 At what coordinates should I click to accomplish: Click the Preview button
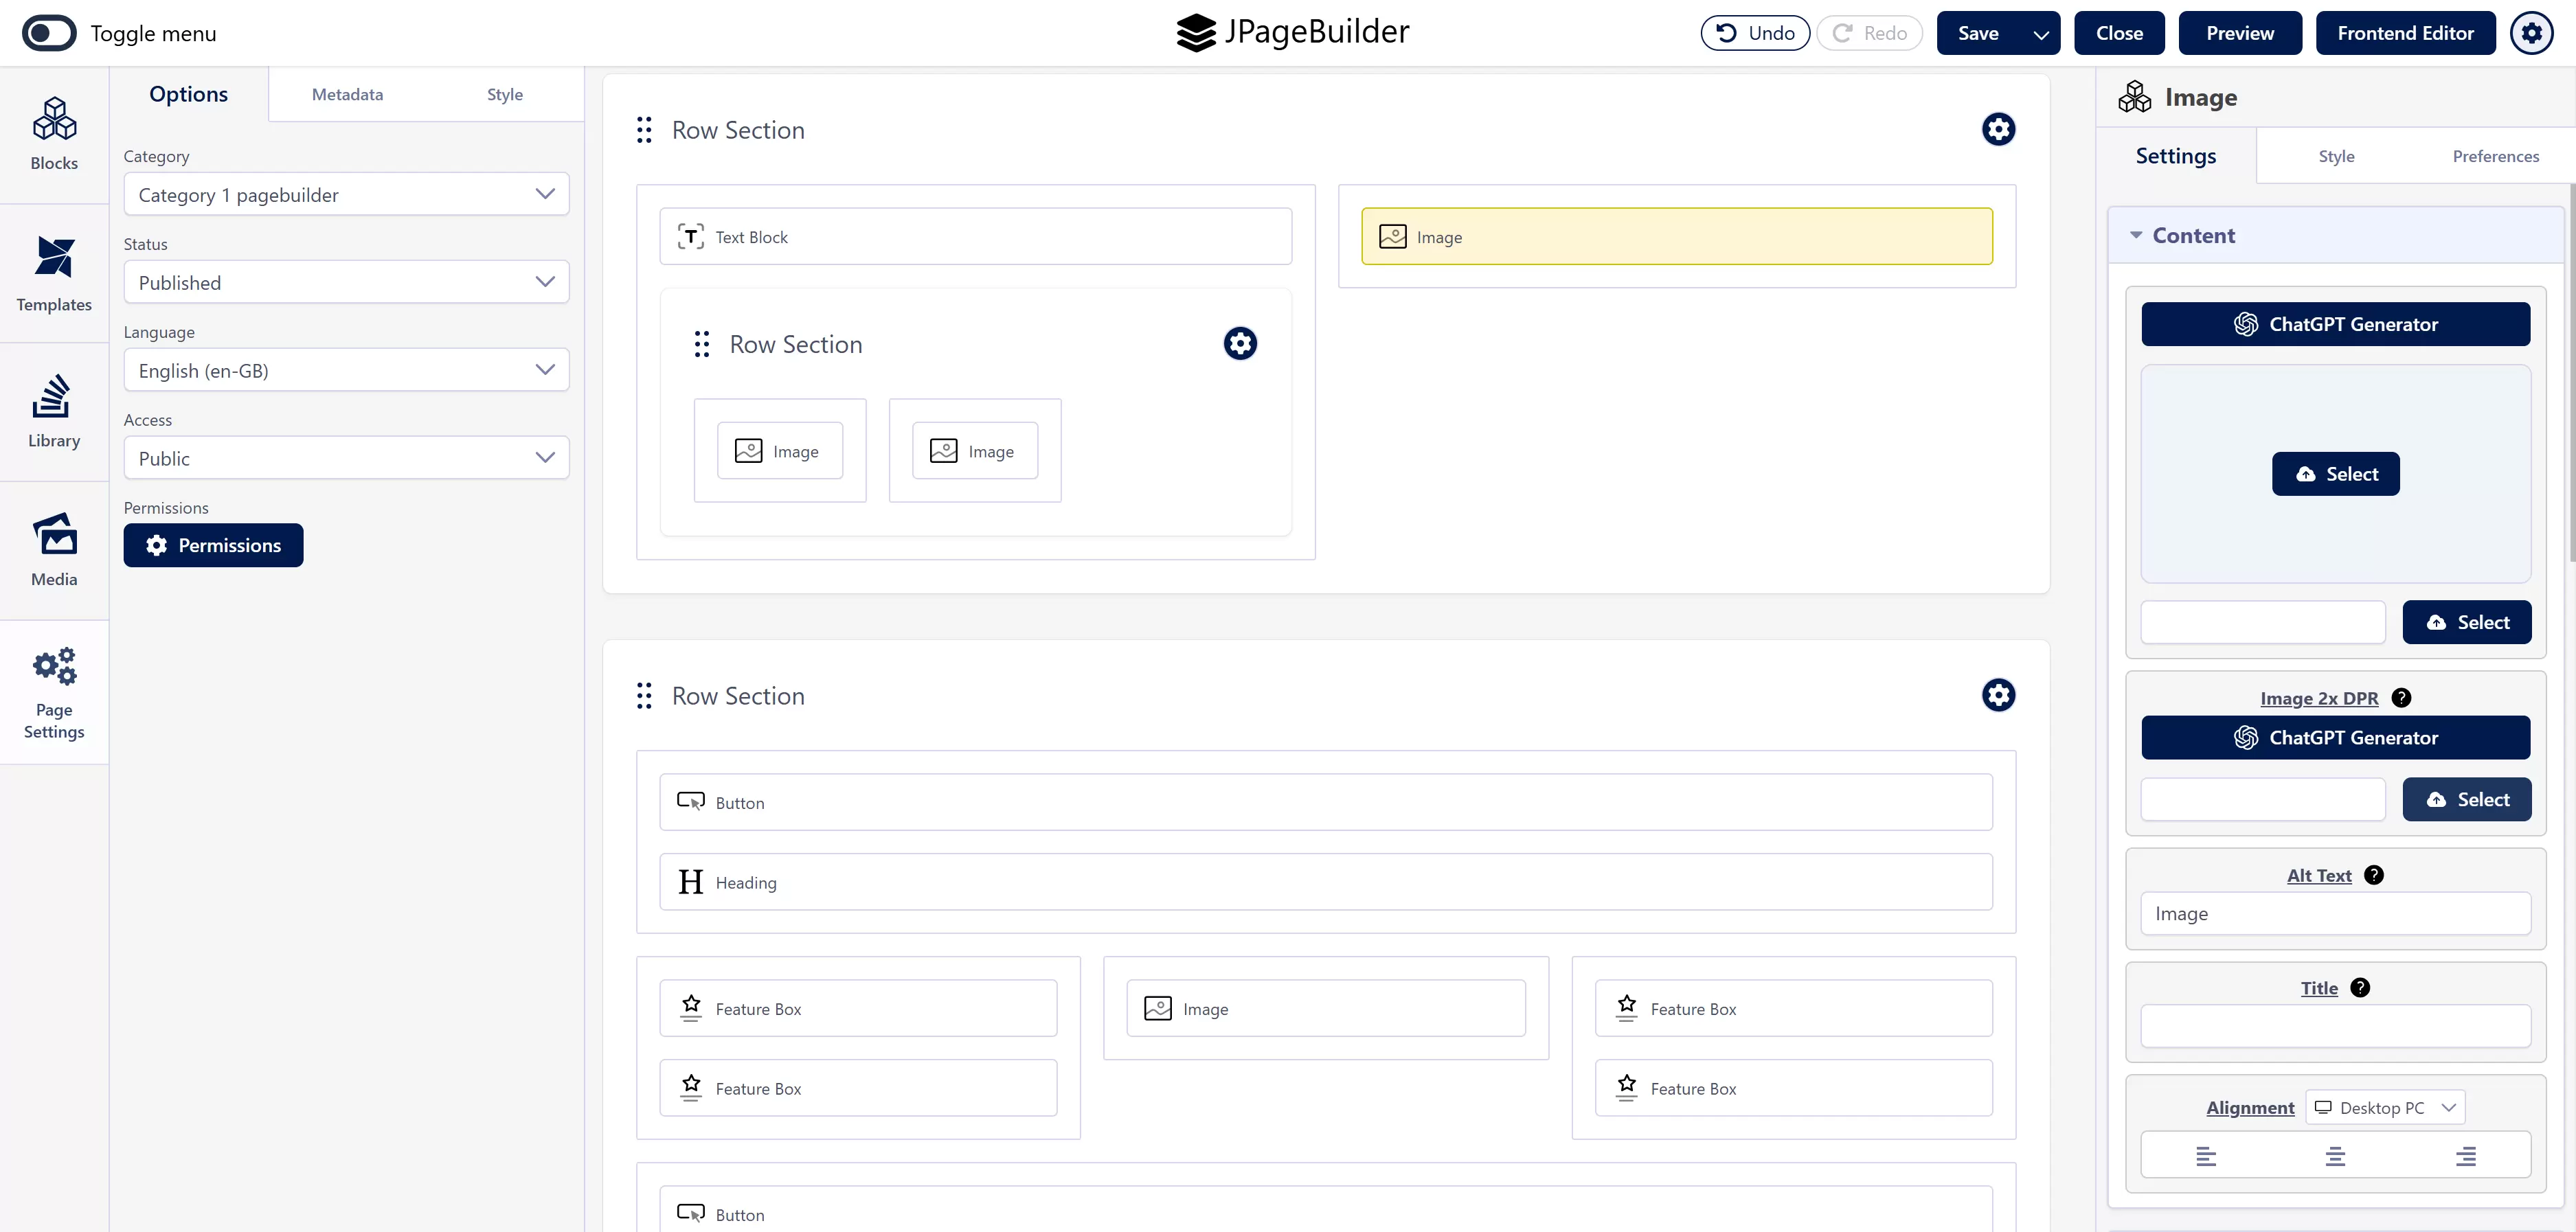[x=2240, y=33]
